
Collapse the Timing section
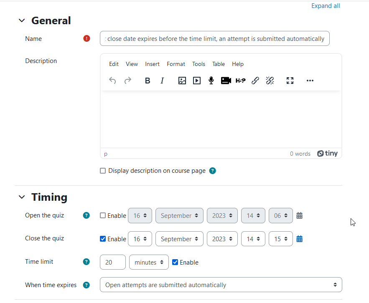pos(22,197)
